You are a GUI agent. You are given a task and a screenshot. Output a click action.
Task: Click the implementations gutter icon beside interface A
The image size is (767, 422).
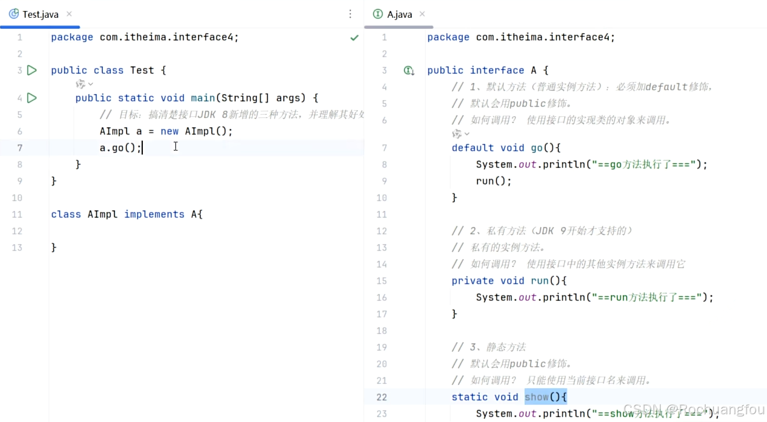409,70
